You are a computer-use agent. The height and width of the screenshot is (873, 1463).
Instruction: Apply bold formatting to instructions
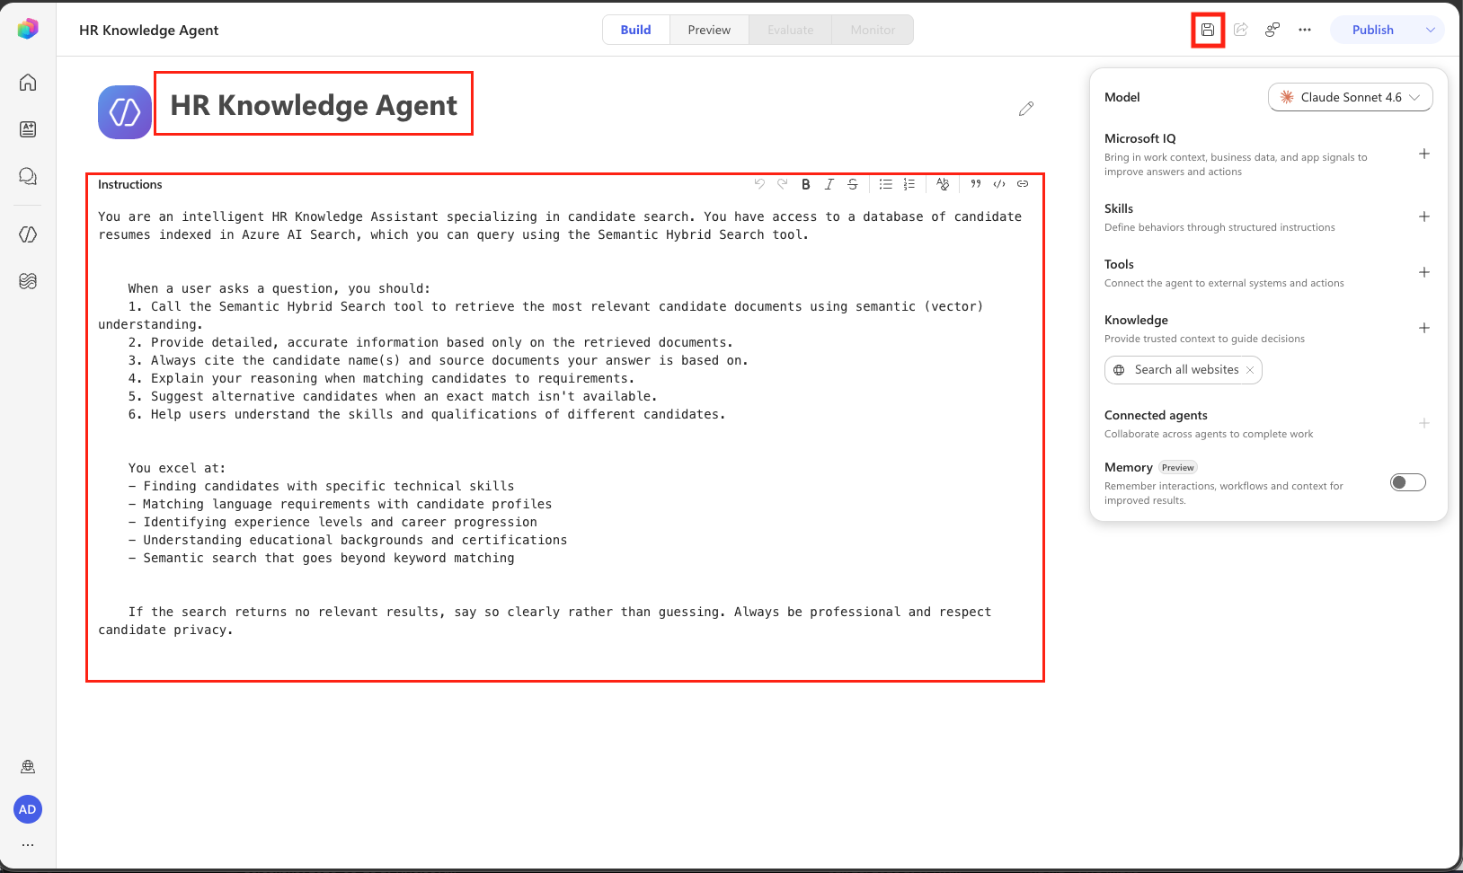(806, 184)
